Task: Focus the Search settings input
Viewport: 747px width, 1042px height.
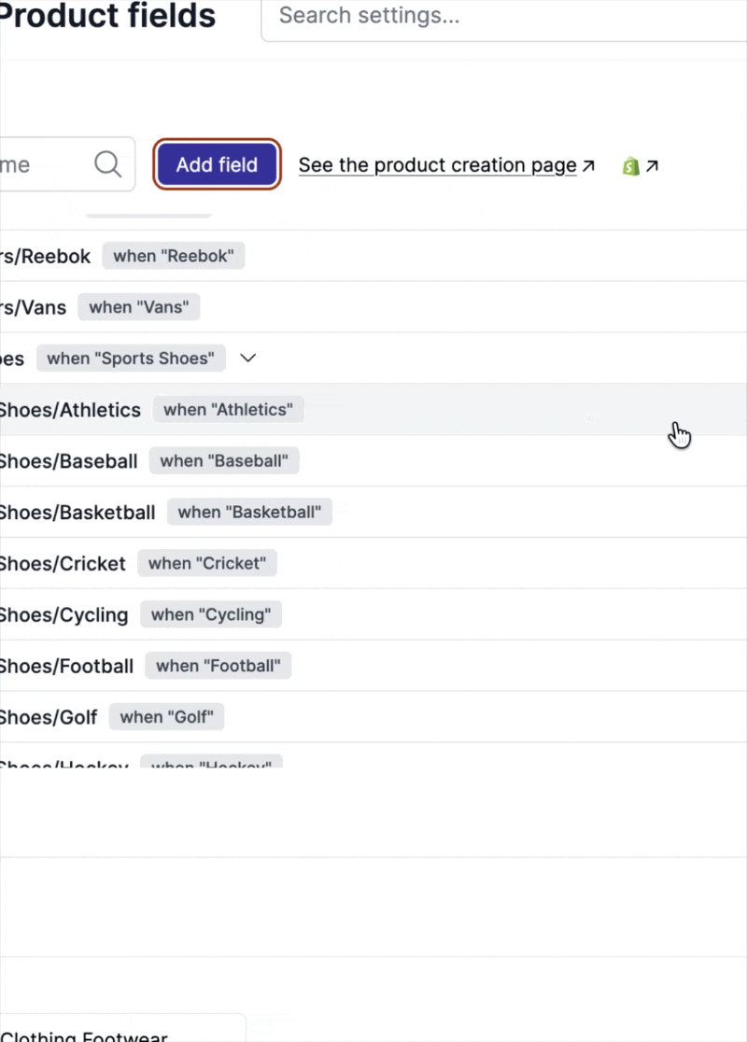Action: click(504, 18)
